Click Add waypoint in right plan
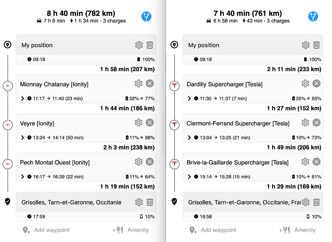Screen dimensions: 332x242 tap(213, 230)
